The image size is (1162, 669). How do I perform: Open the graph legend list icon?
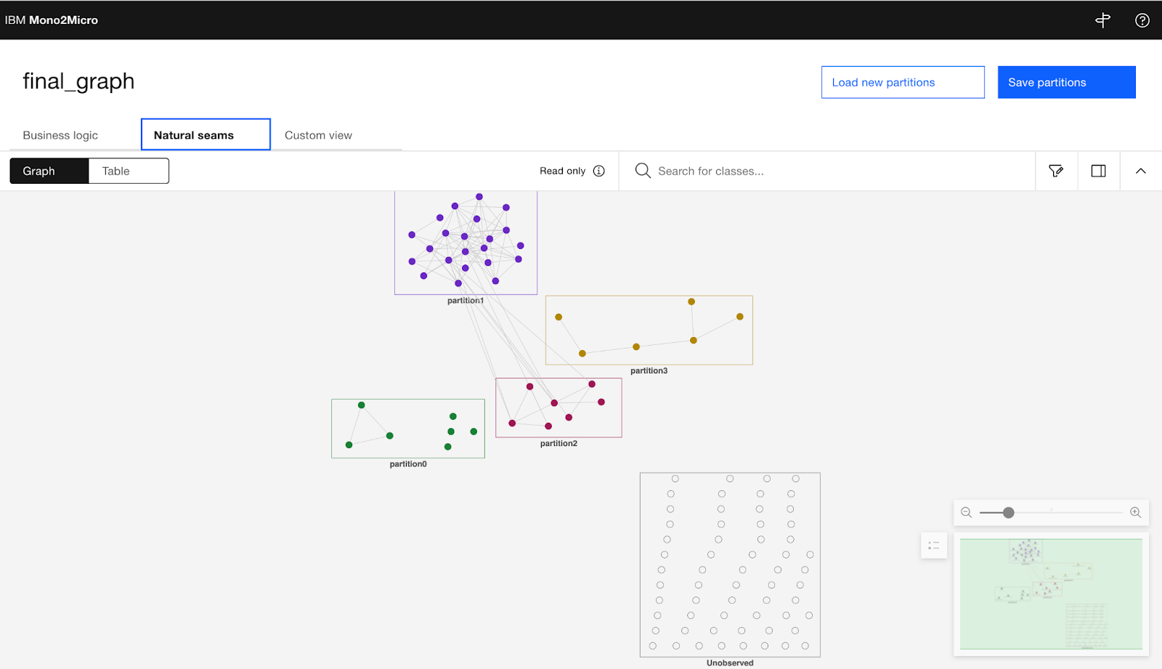click(x=934, y=546)
